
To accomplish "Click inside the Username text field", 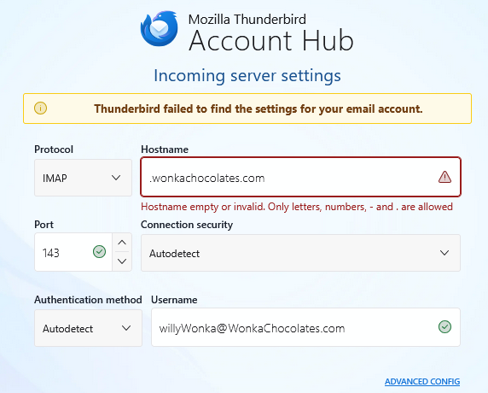I will (x=305, y=327).
